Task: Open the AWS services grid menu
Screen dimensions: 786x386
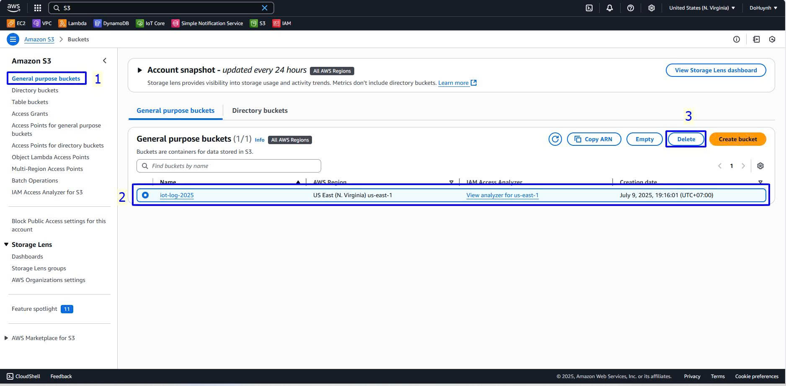Action: click(x=38, y=8)
